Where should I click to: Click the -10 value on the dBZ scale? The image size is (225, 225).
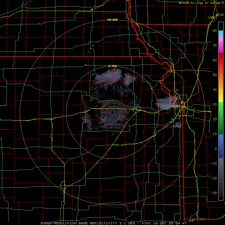pos(214,163)
